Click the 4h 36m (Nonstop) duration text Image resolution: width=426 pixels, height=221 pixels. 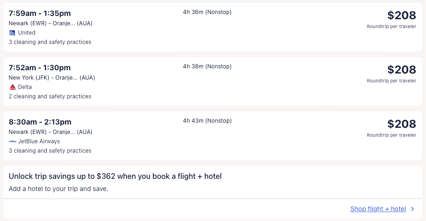tap(207, 12)
